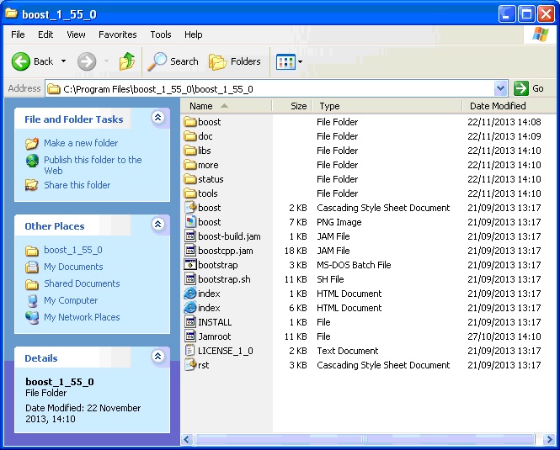Select the boostcpp.jam file icon

point(190,250)
